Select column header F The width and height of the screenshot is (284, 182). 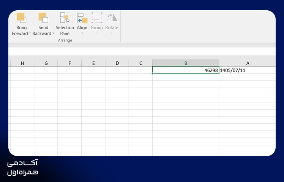69,63
